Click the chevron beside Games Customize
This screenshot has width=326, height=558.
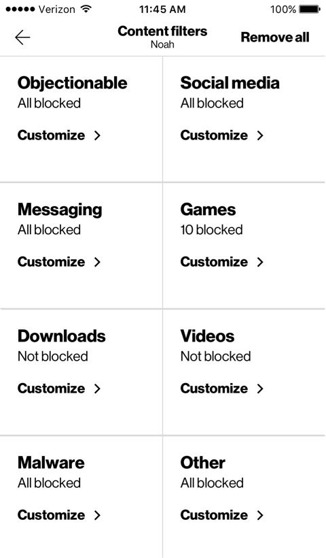(260, 262)
